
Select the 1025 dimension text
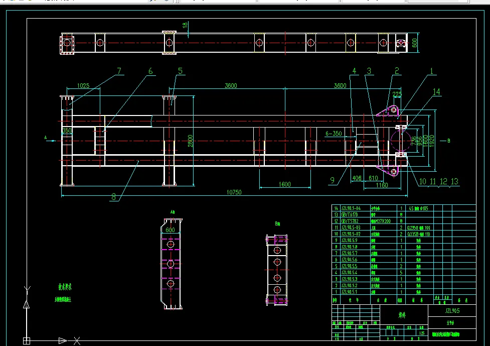click(83, 86)
